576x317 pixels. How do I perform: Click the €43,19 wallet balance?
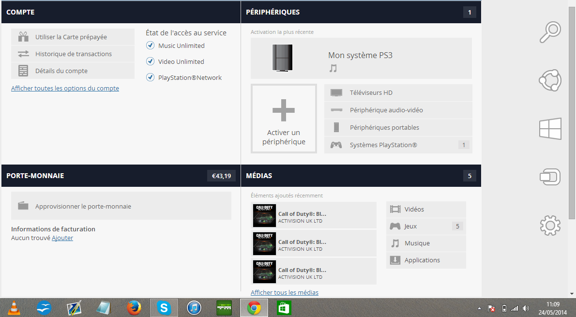pos(221,176)
